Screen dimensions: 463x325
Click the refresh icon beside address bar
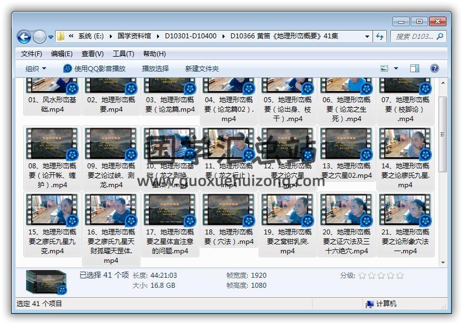380,36
